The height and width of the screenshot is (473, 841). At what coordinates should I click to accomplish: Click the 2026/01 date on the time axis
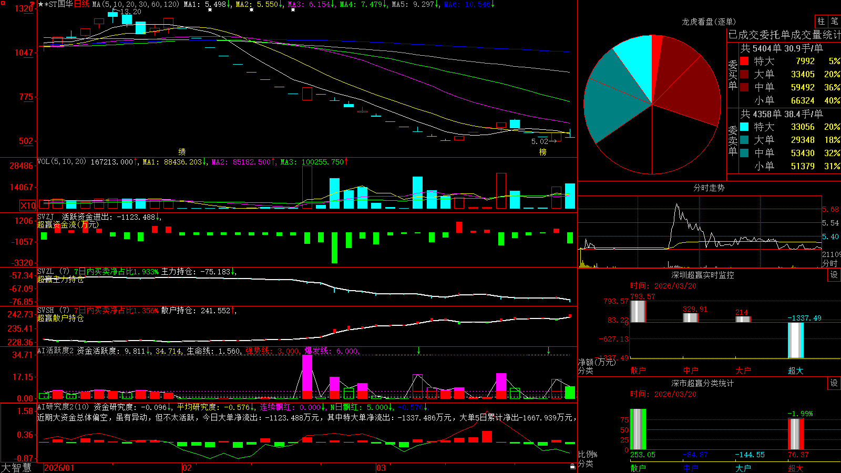click(x=59, y=468)
